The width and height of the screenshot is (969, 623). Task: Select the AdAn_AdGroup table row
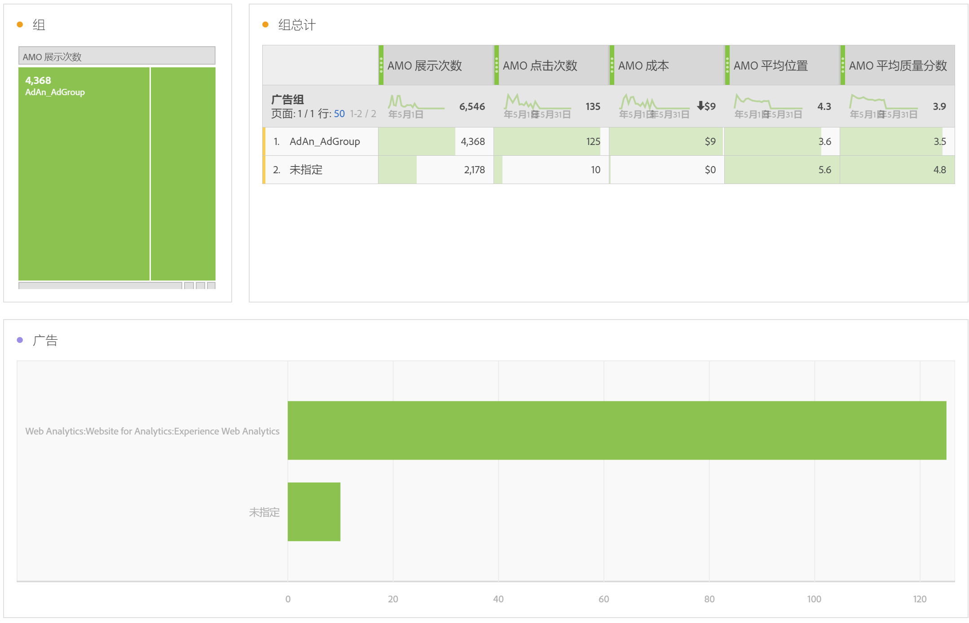point(325,141)
